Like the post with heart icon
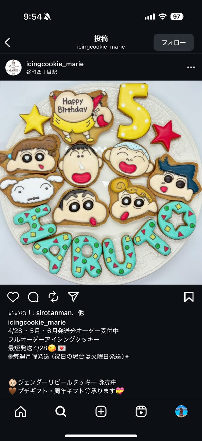The image size is (202, 441). click(13, 297)
